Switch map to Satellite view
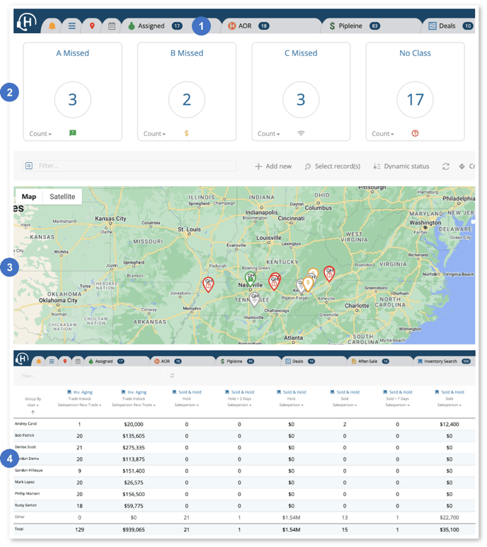Screen dimensions: 487x547 click(62, 197)
